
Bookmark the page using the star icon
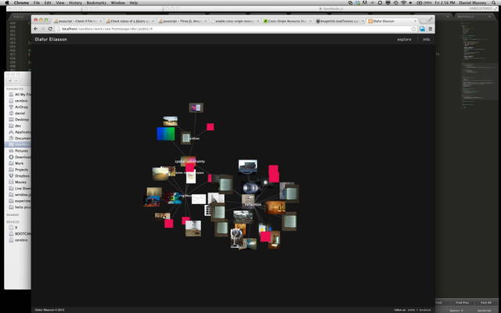click(x=414, y=29)
